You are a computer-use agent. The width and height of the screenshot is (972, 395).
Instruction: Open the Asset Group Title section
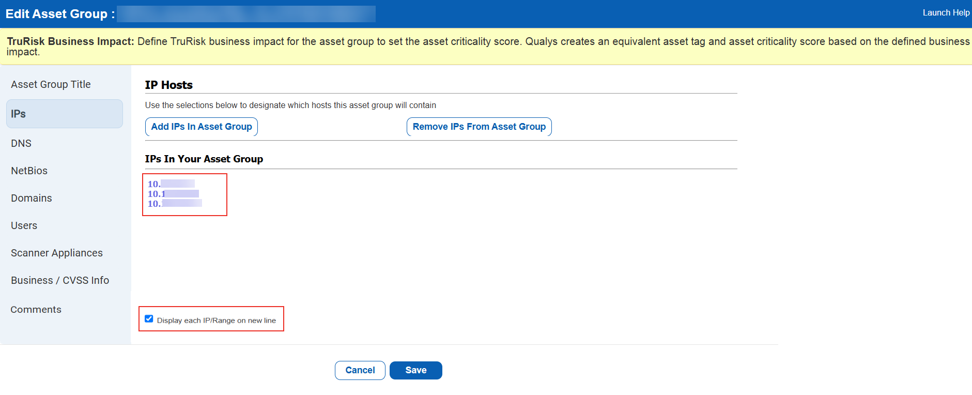[51, 84]
